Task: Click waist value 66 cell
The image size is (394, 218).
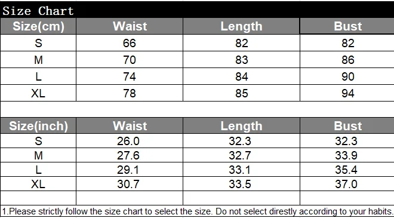Action: tap(130, 43)
